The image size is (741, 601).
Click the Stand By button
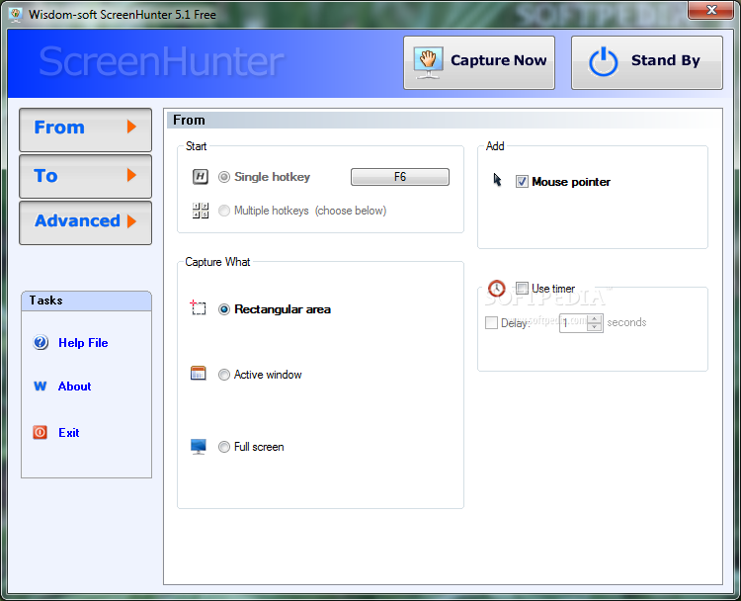pos(646,62)
